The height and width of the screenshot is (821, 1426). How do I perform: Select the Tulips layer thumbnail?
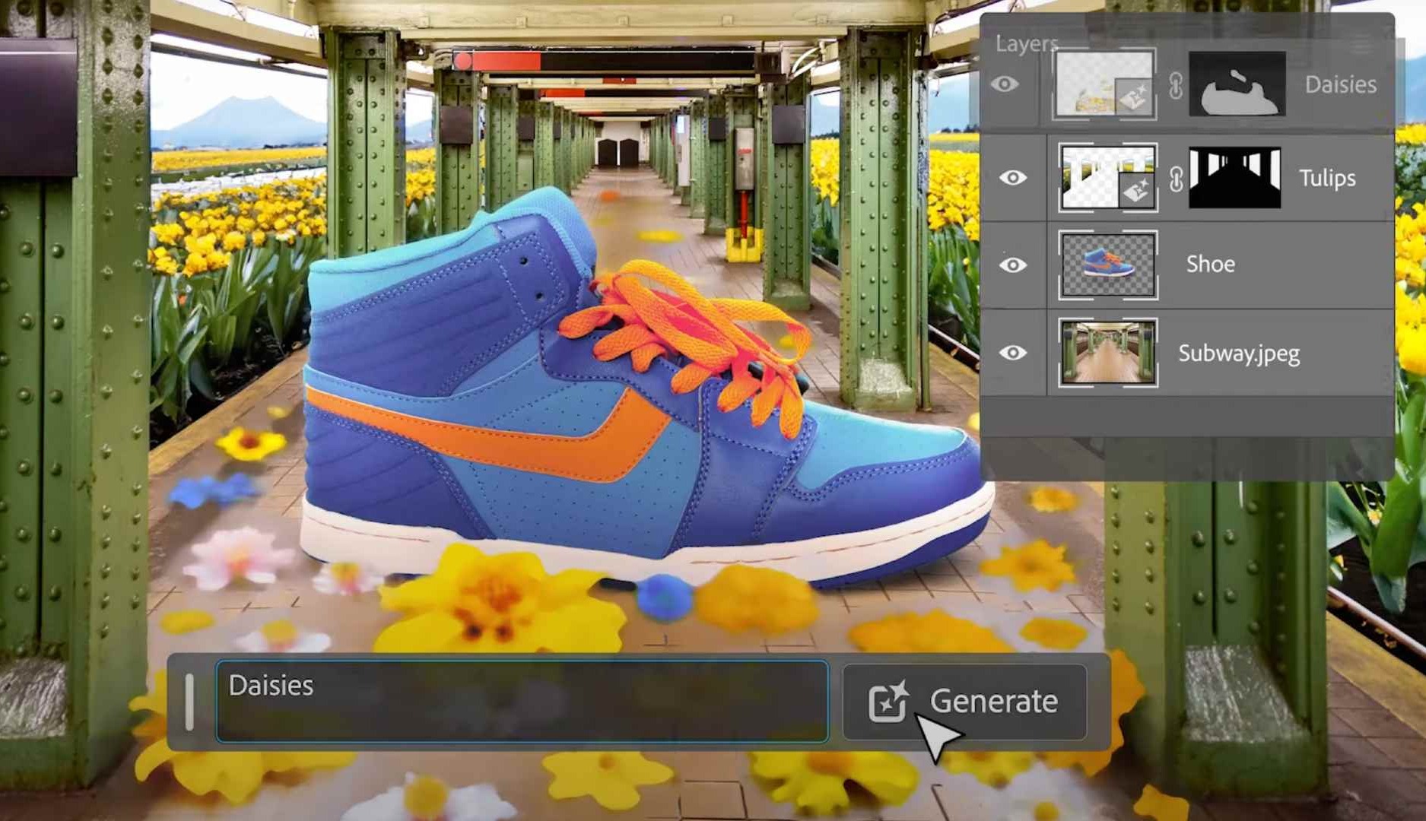tap(1108, 178)
